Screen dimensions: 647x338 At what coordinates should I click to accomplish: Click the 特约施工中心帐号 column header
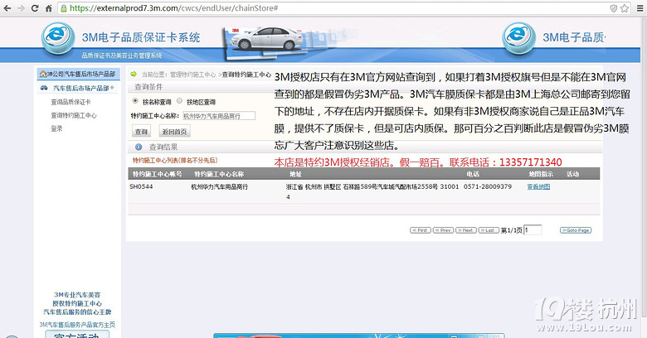[158, 174]
